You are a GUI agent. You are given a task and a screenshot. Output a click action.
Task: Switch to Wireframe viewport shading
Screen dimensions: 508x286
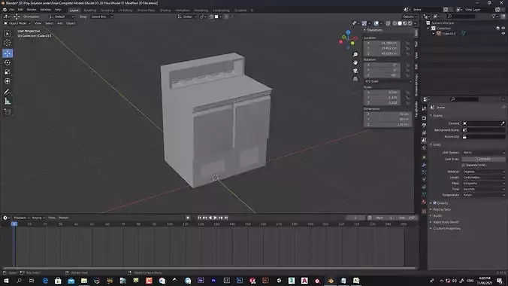coord(395,23)
